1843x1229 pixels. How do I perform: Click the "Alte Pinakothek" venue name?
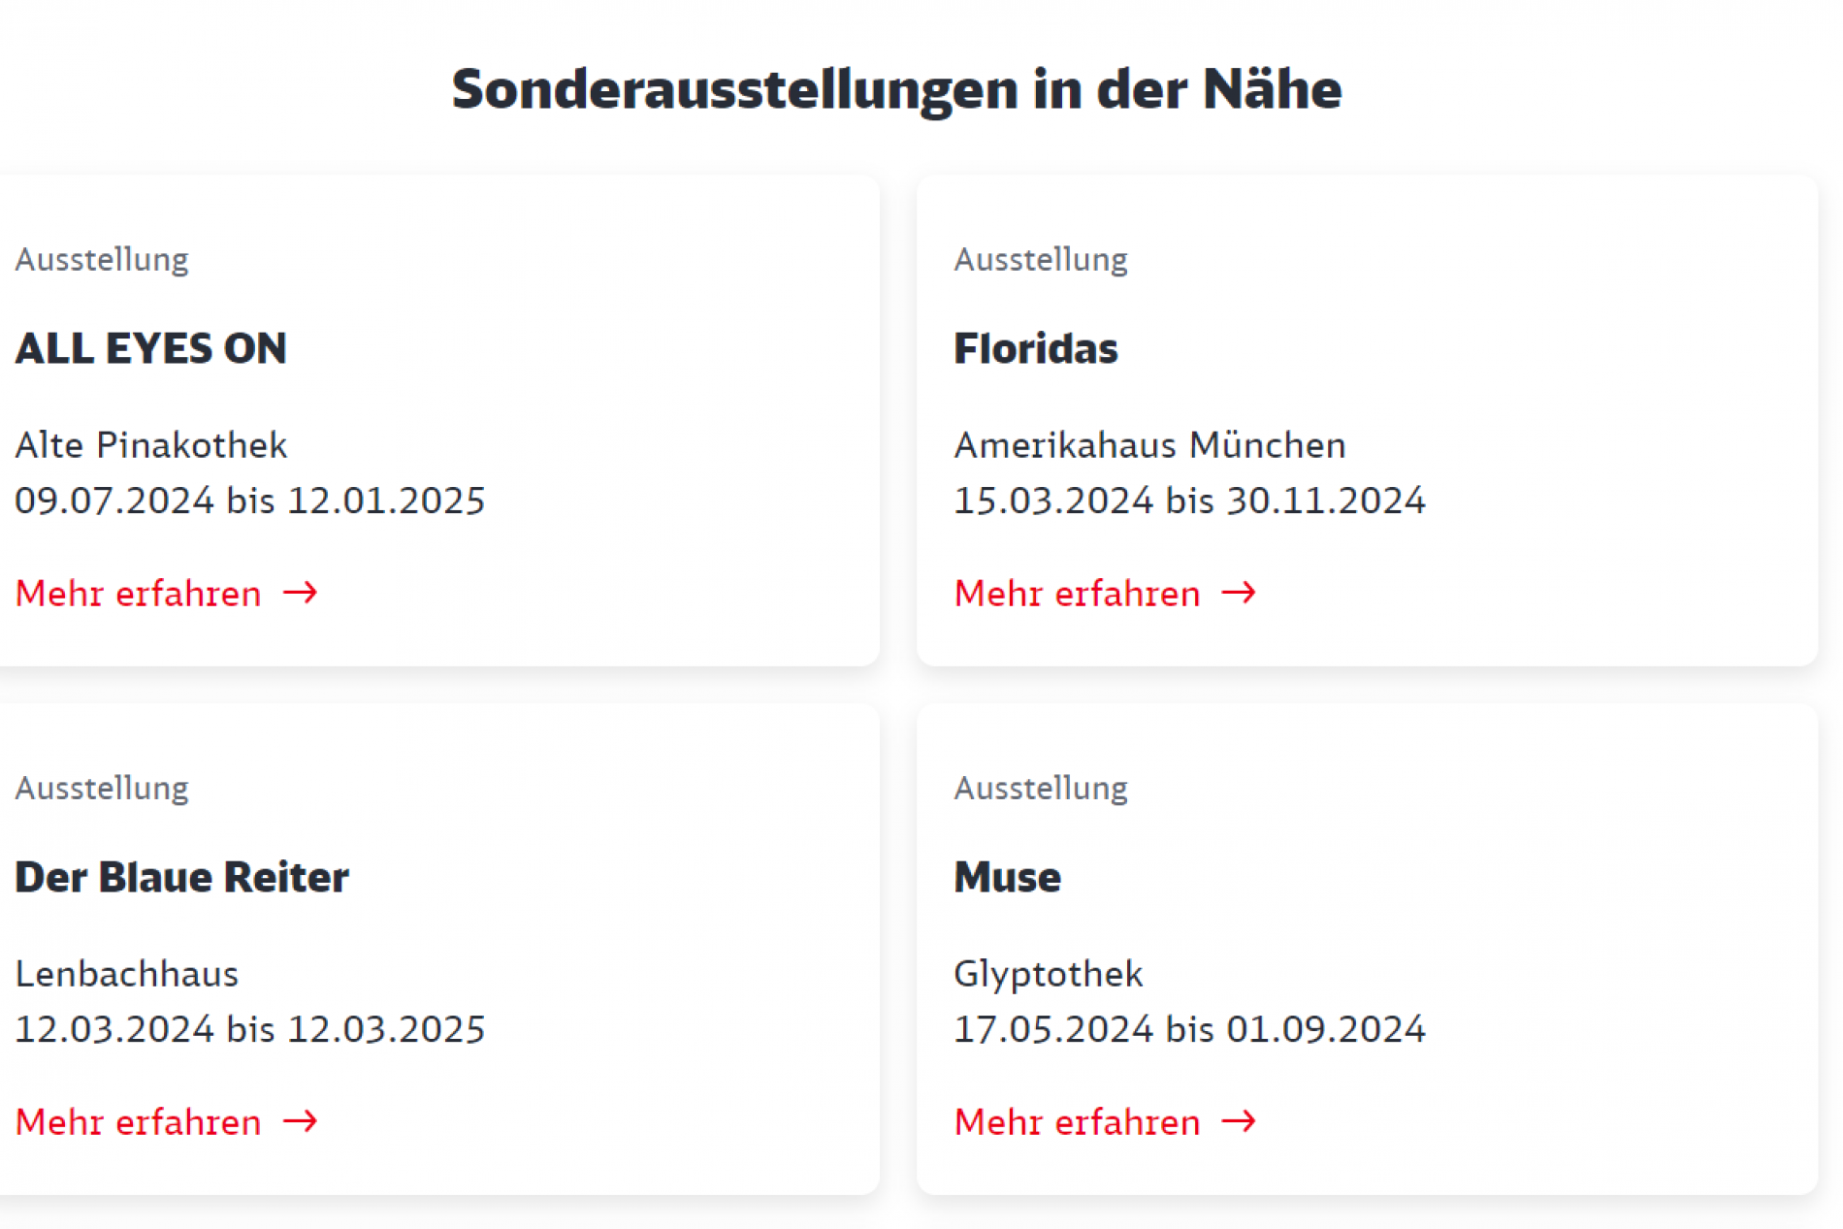[x=151, y=444]
